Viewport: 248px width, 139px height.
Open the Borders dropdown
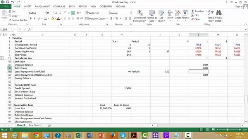48,19
